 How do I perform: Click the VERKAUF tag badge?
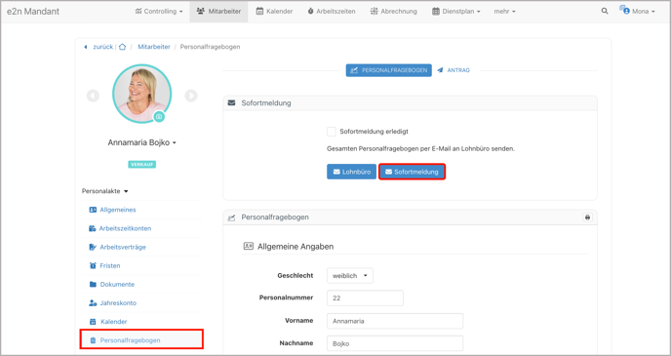[142, 164]
